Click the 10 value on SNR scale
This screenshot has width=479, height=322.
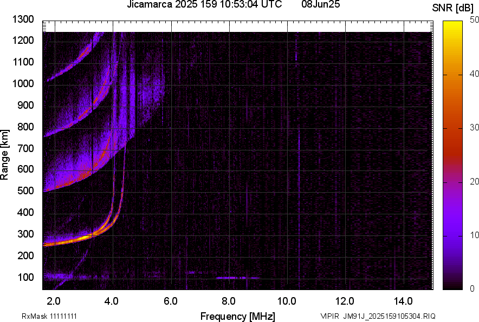475,235
